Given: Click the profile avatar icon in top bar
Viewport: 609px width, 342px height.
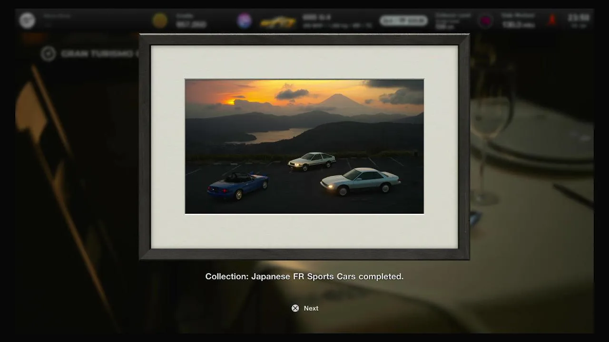Looking at the screenshot, I should click(27, 20).
